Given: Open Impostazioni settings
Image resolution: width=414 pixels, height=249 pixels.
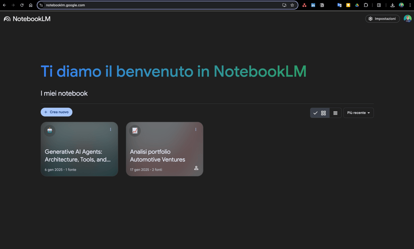Looking at the screenshot, I should tap(383, 19).
